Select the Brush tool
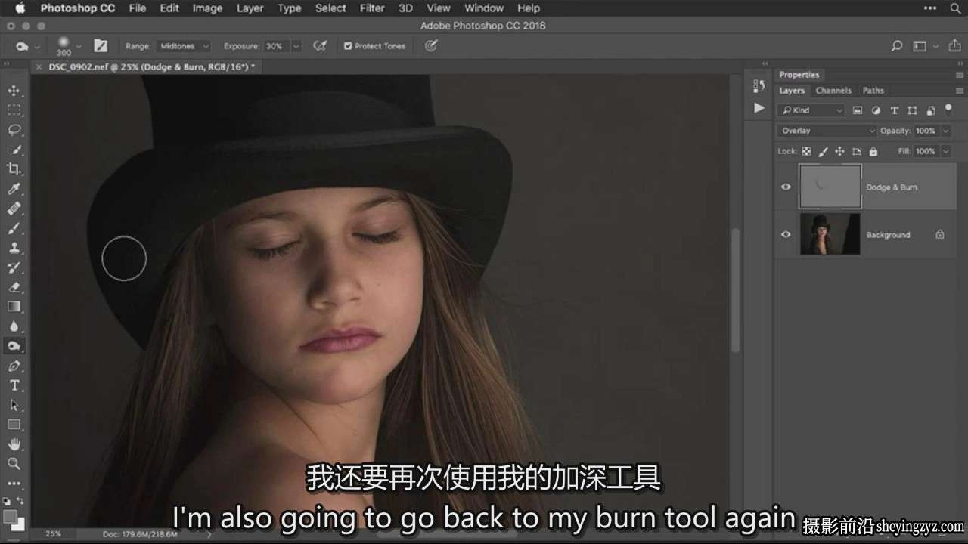968x544 pixels. [x=14, y=228]
